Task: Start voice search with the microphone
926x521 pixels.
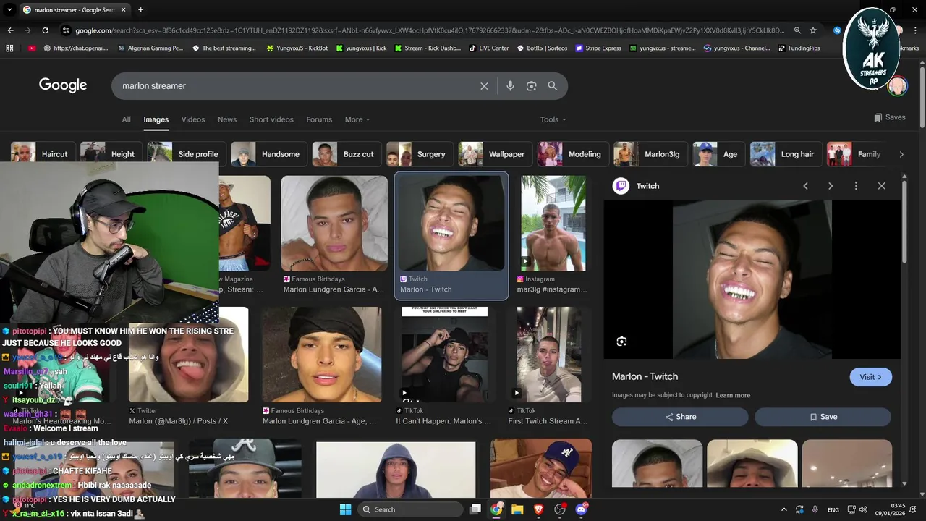Action: (510, 86)
